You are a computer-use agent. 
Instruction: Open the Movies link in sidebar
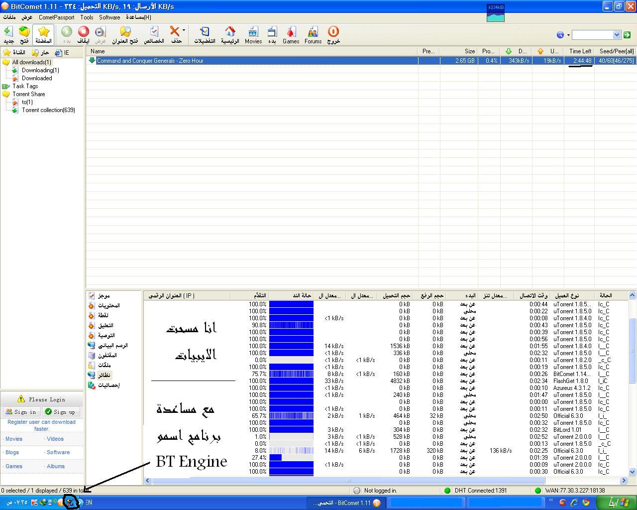(x=14, y=439)
